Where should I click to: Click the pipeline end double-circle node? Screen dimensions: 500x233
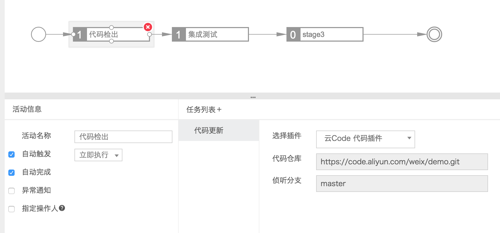pyautogui.click(x=434, y=34)
